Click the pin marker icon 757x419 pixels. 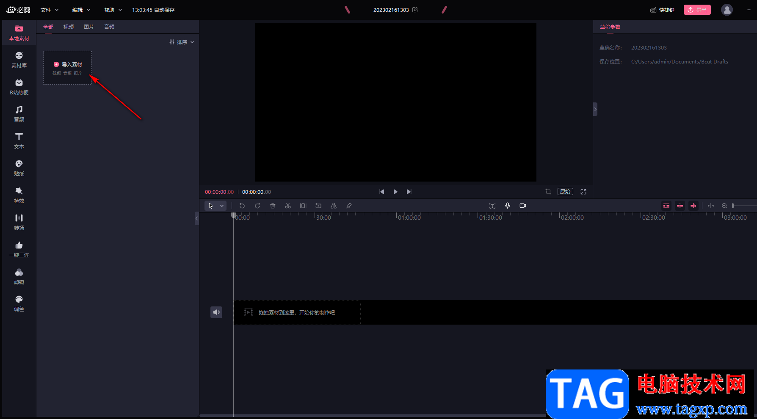point(349,206)
